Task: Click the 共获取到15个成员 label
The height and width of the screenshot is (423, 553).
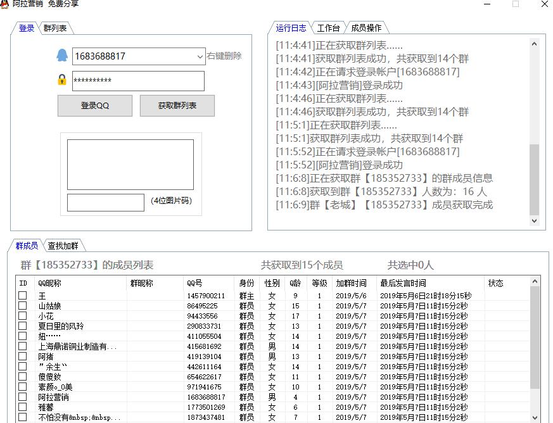Action: 302,265
